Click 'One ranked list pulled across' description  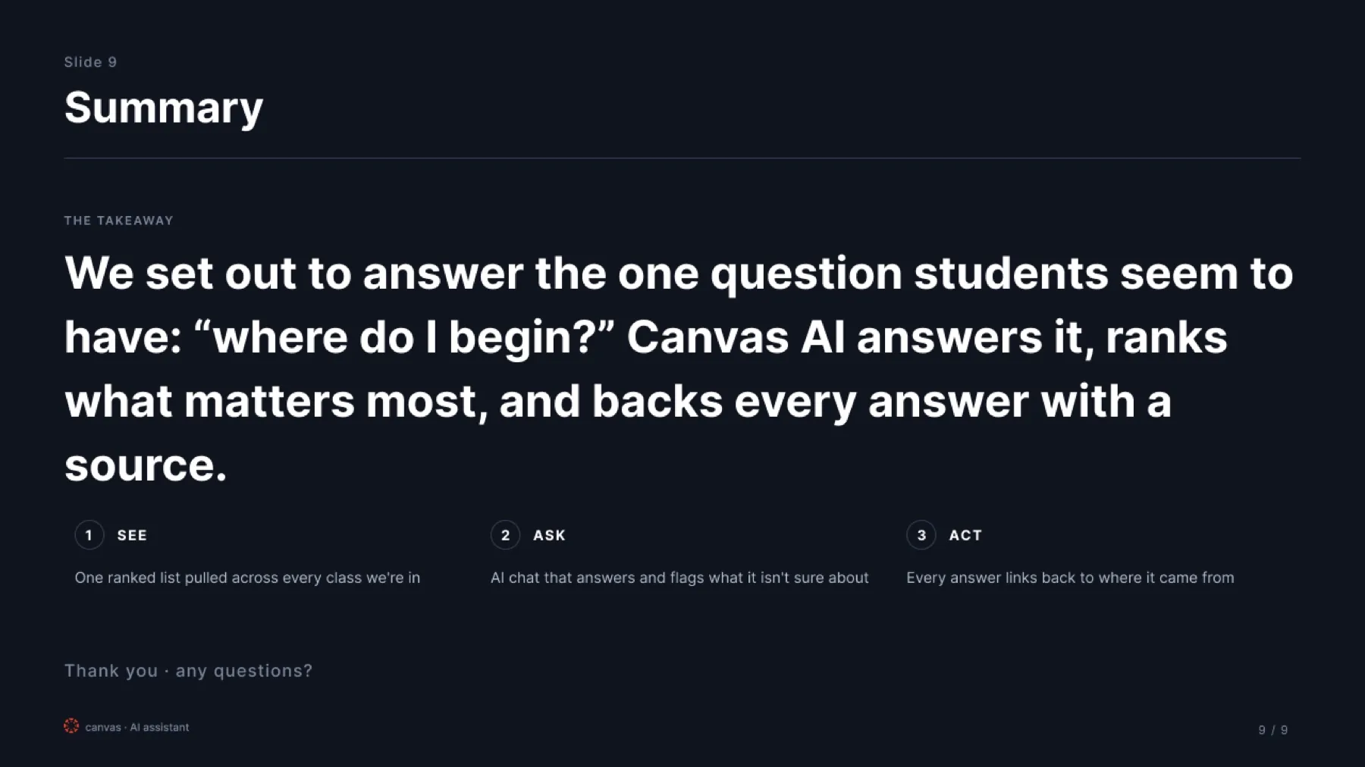(x=247, y=578)
